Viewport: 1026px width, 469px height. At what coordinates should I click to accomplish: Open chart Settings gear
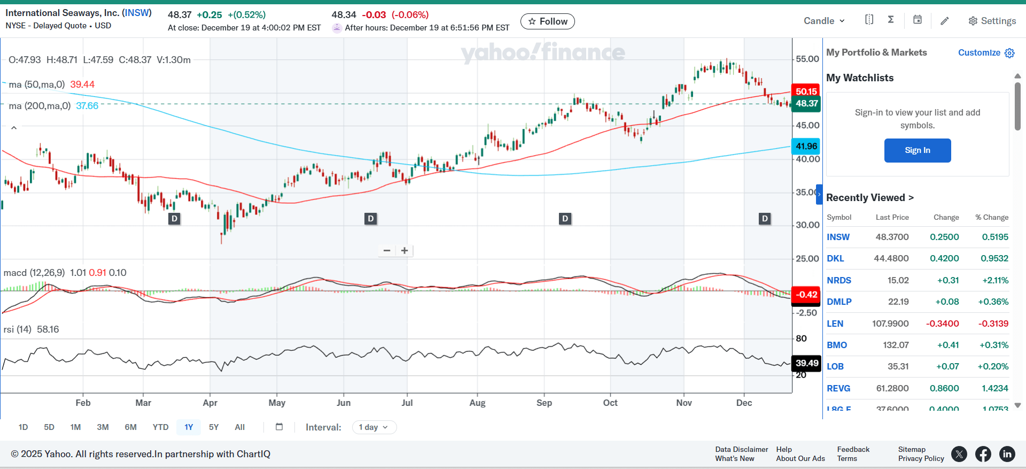pos(992,21)
